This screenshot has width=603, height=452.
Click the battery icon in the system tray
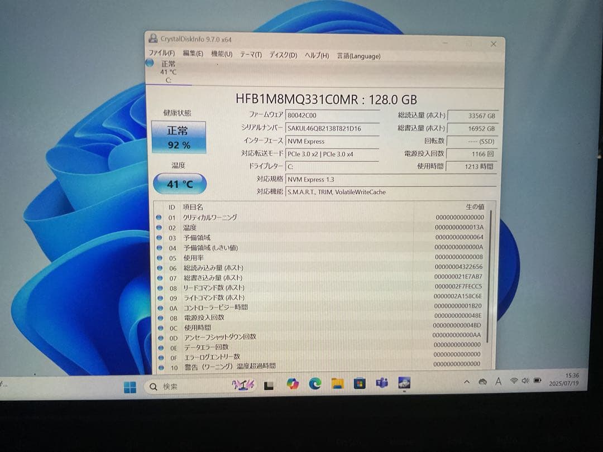[x=537, y=380]
